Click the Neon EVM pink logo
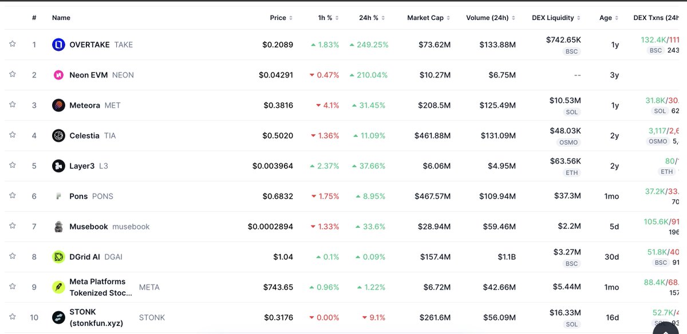The width and height of the screenshot is (687, 334). pos(58,75)
